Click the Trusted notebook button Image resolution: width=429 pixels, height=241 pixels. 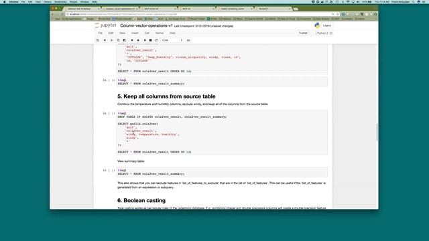click(x=303, y=33)
